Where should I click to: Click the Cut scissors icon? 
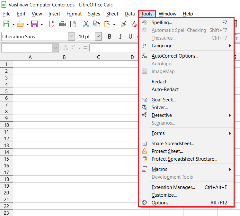[x=86, y=24]
